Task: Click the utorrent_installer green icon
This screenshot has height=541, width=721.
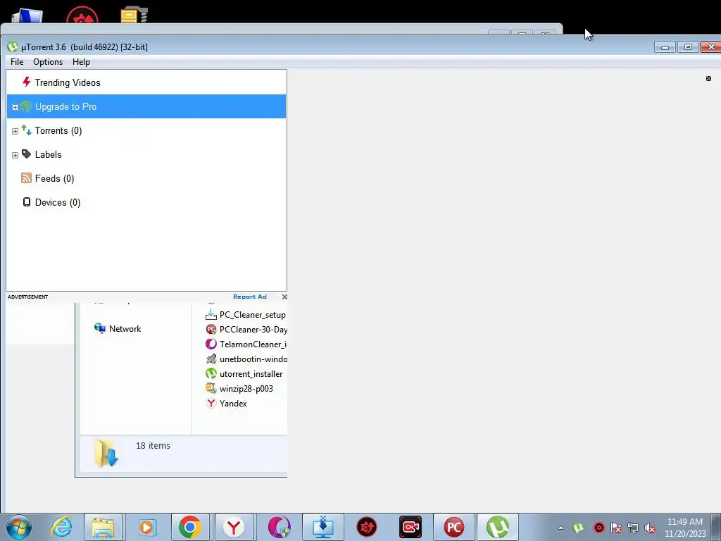Action: point(211,373)
